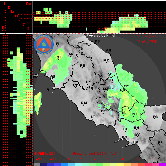
Task: Click the 05 Oct 2013 date label
Action: point(146,37)
